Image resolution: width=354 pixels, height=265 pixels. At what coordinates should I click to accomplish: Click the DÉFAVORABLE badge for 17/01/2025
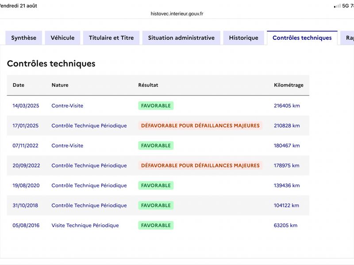pyautogui.click(x=200, y=125)
